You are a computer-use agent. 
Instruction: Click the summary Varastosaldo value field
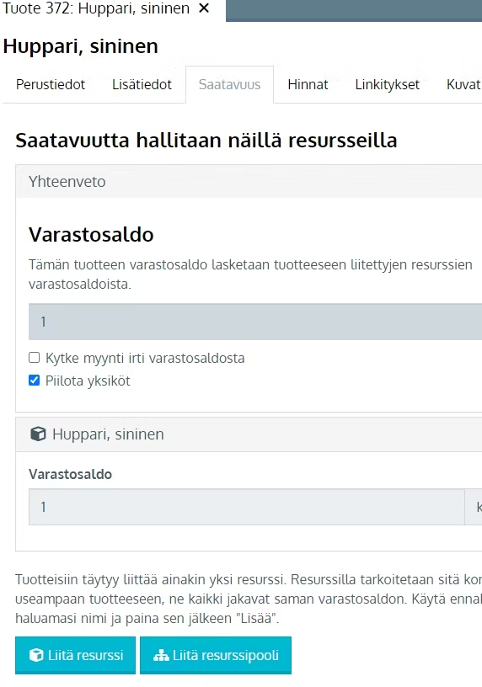255,322
